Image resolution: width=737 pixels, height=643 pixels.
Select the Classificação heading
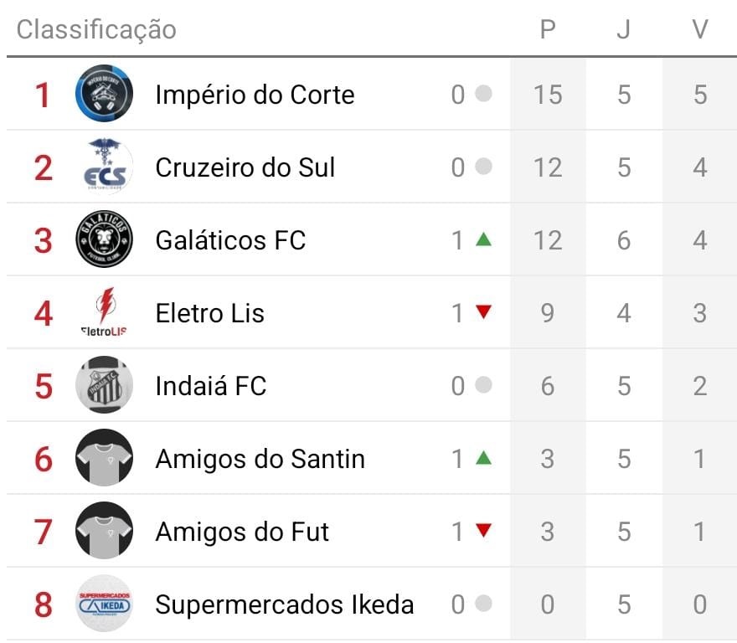(x=96, y=30)
